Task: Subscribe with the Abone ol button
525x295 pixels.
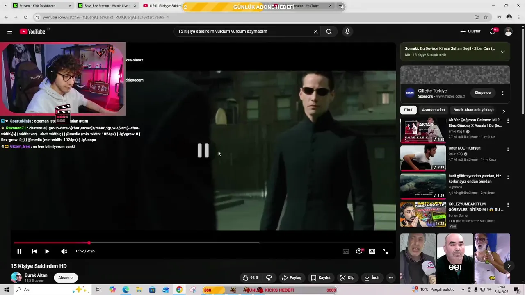Action: coord(66,278)
